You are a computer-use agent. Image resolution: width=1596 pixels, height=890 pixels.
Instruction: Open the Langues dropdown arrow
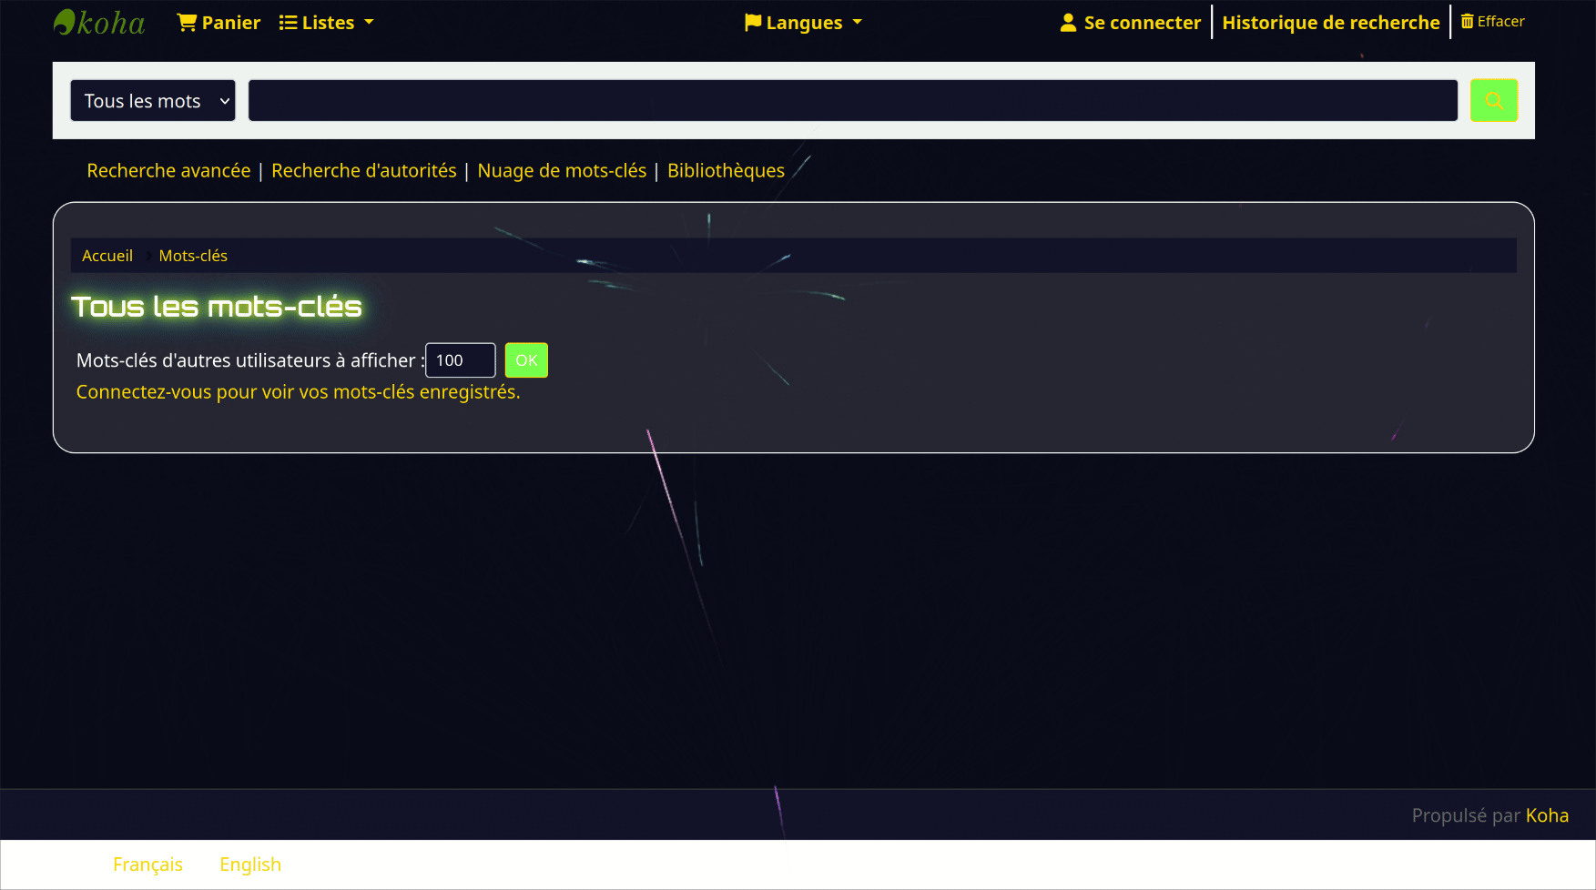857,23
